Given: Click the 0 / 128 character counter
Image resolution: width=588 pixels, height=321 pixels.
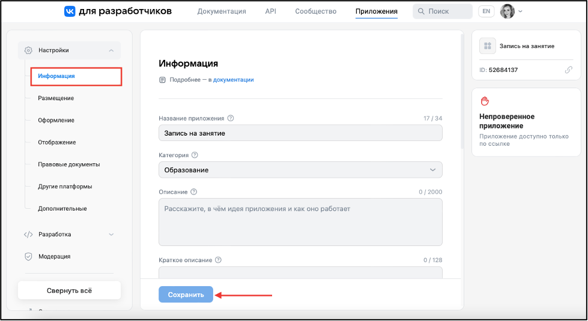Looking at the screenshot, I should (x=433, y=260).
